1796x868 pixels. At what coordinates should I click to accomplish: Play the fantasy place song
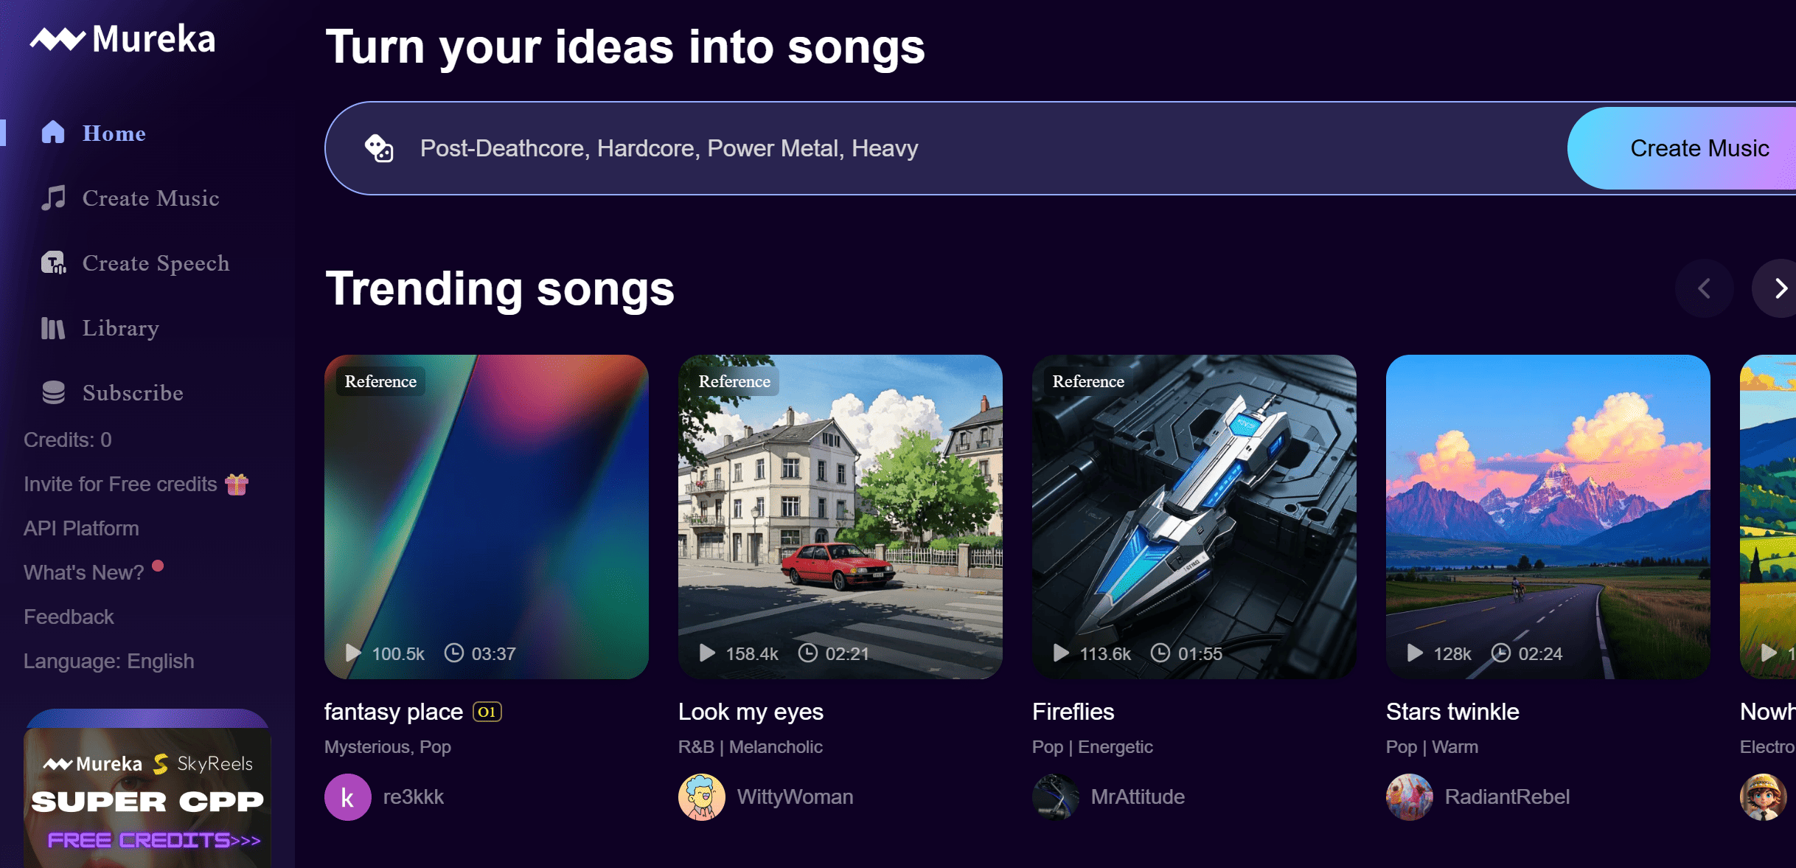pos(353,653)
